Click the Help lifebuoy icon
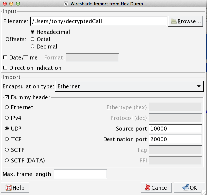 click(9, 188)
